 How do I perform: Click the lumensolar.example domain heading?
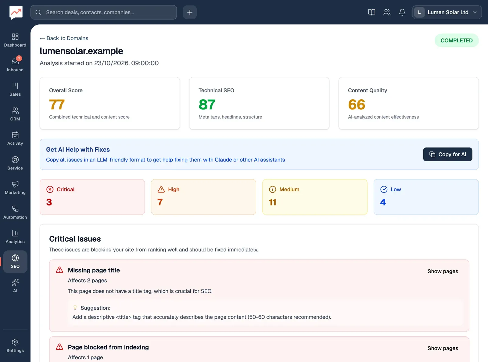[81, 51]
